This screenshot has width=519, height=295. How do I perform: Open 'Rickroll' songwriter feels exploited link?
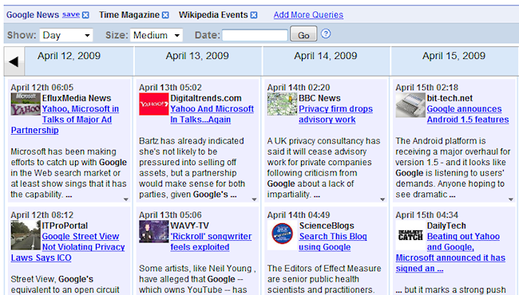tap(211, 242)
